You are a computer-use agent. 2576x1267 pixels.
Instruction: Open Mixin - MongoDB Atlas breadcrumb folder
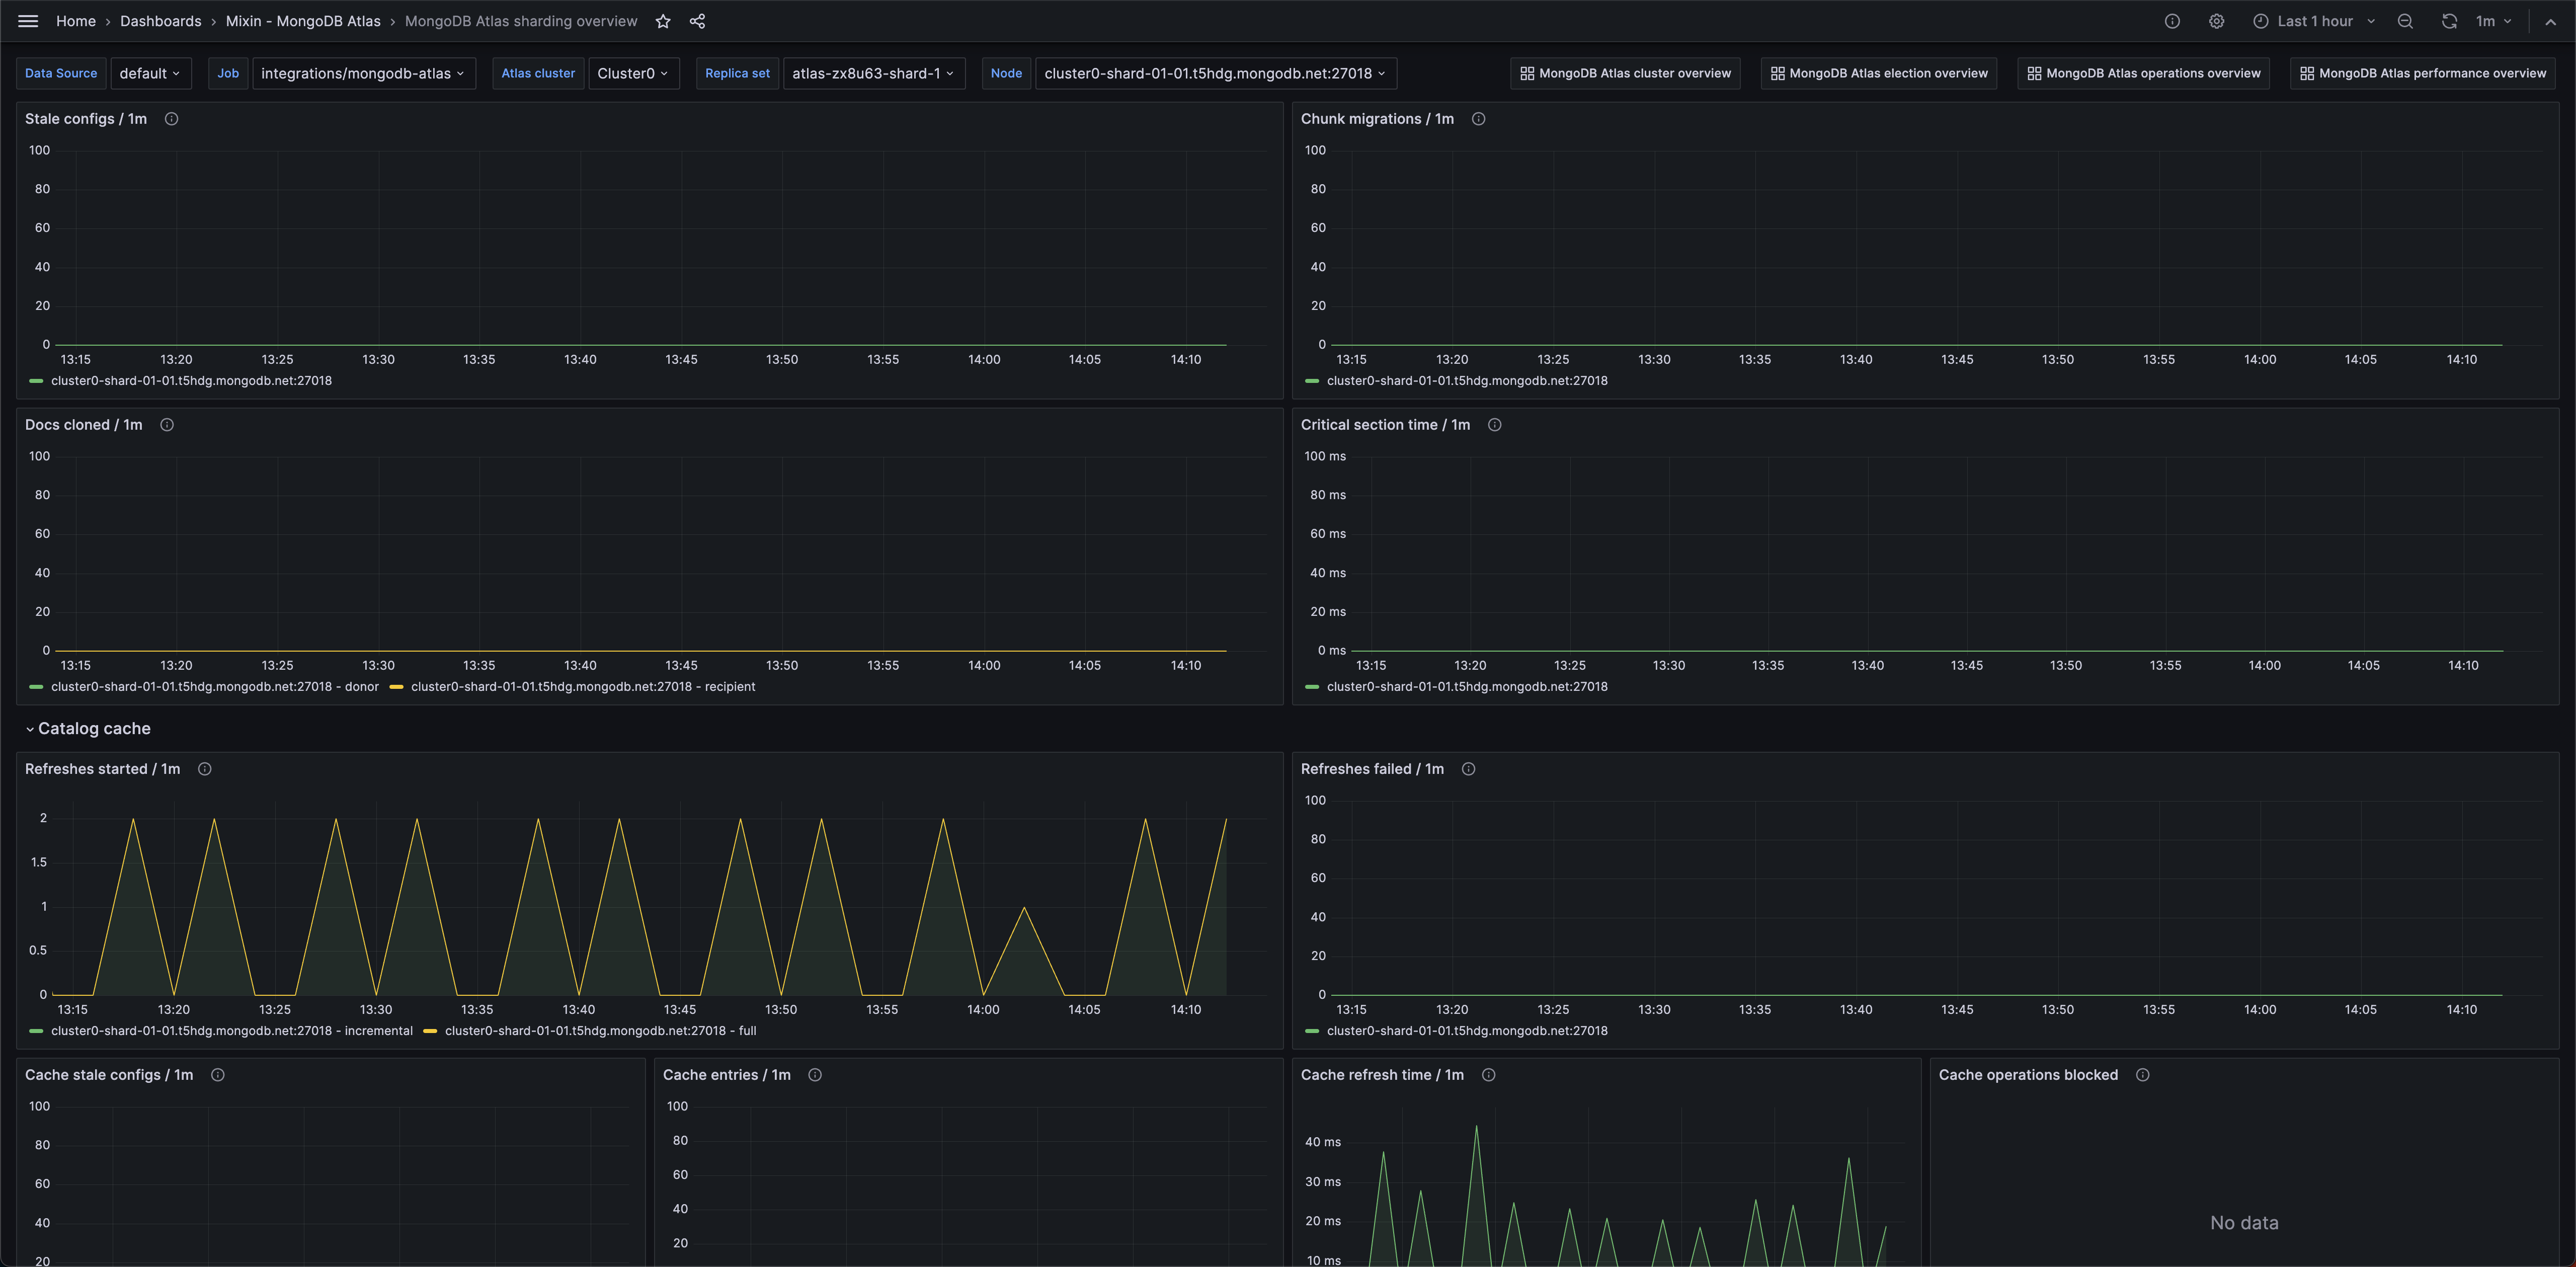click(302, 21)
